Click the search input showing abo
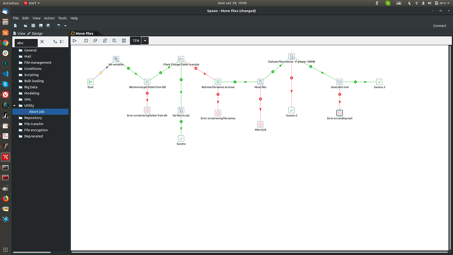 click(26, 43)
